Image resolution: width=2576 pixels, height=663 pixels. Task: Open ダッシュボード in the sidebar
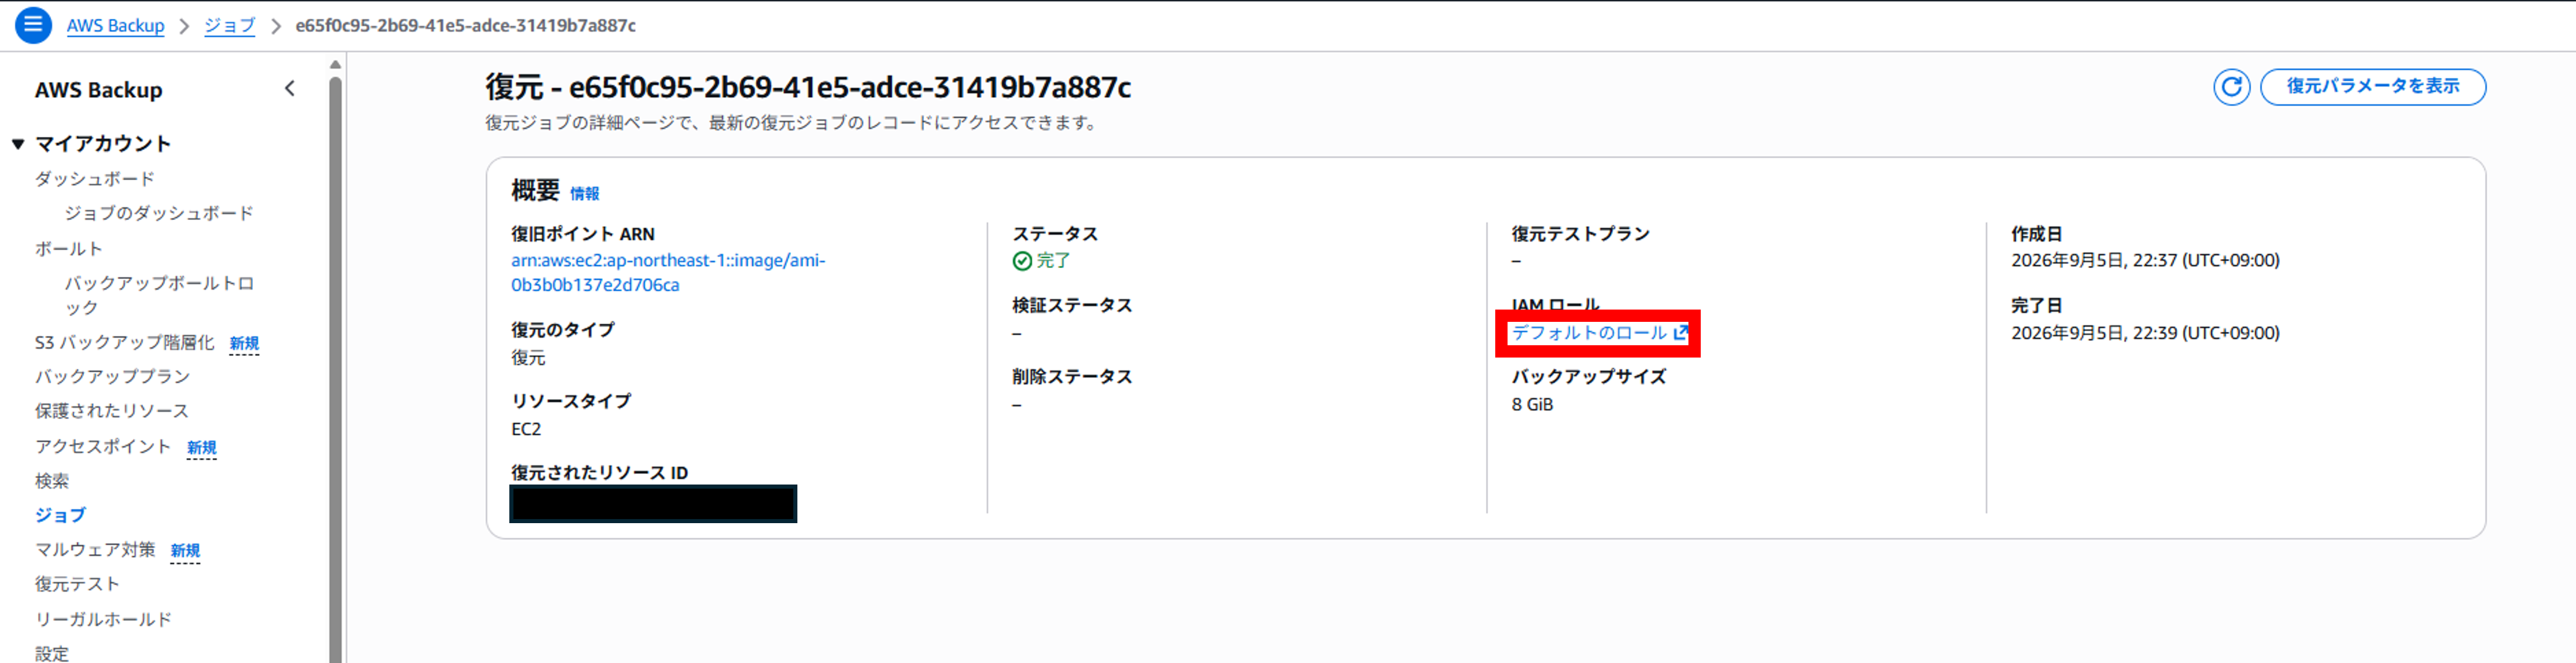[95, 179]
